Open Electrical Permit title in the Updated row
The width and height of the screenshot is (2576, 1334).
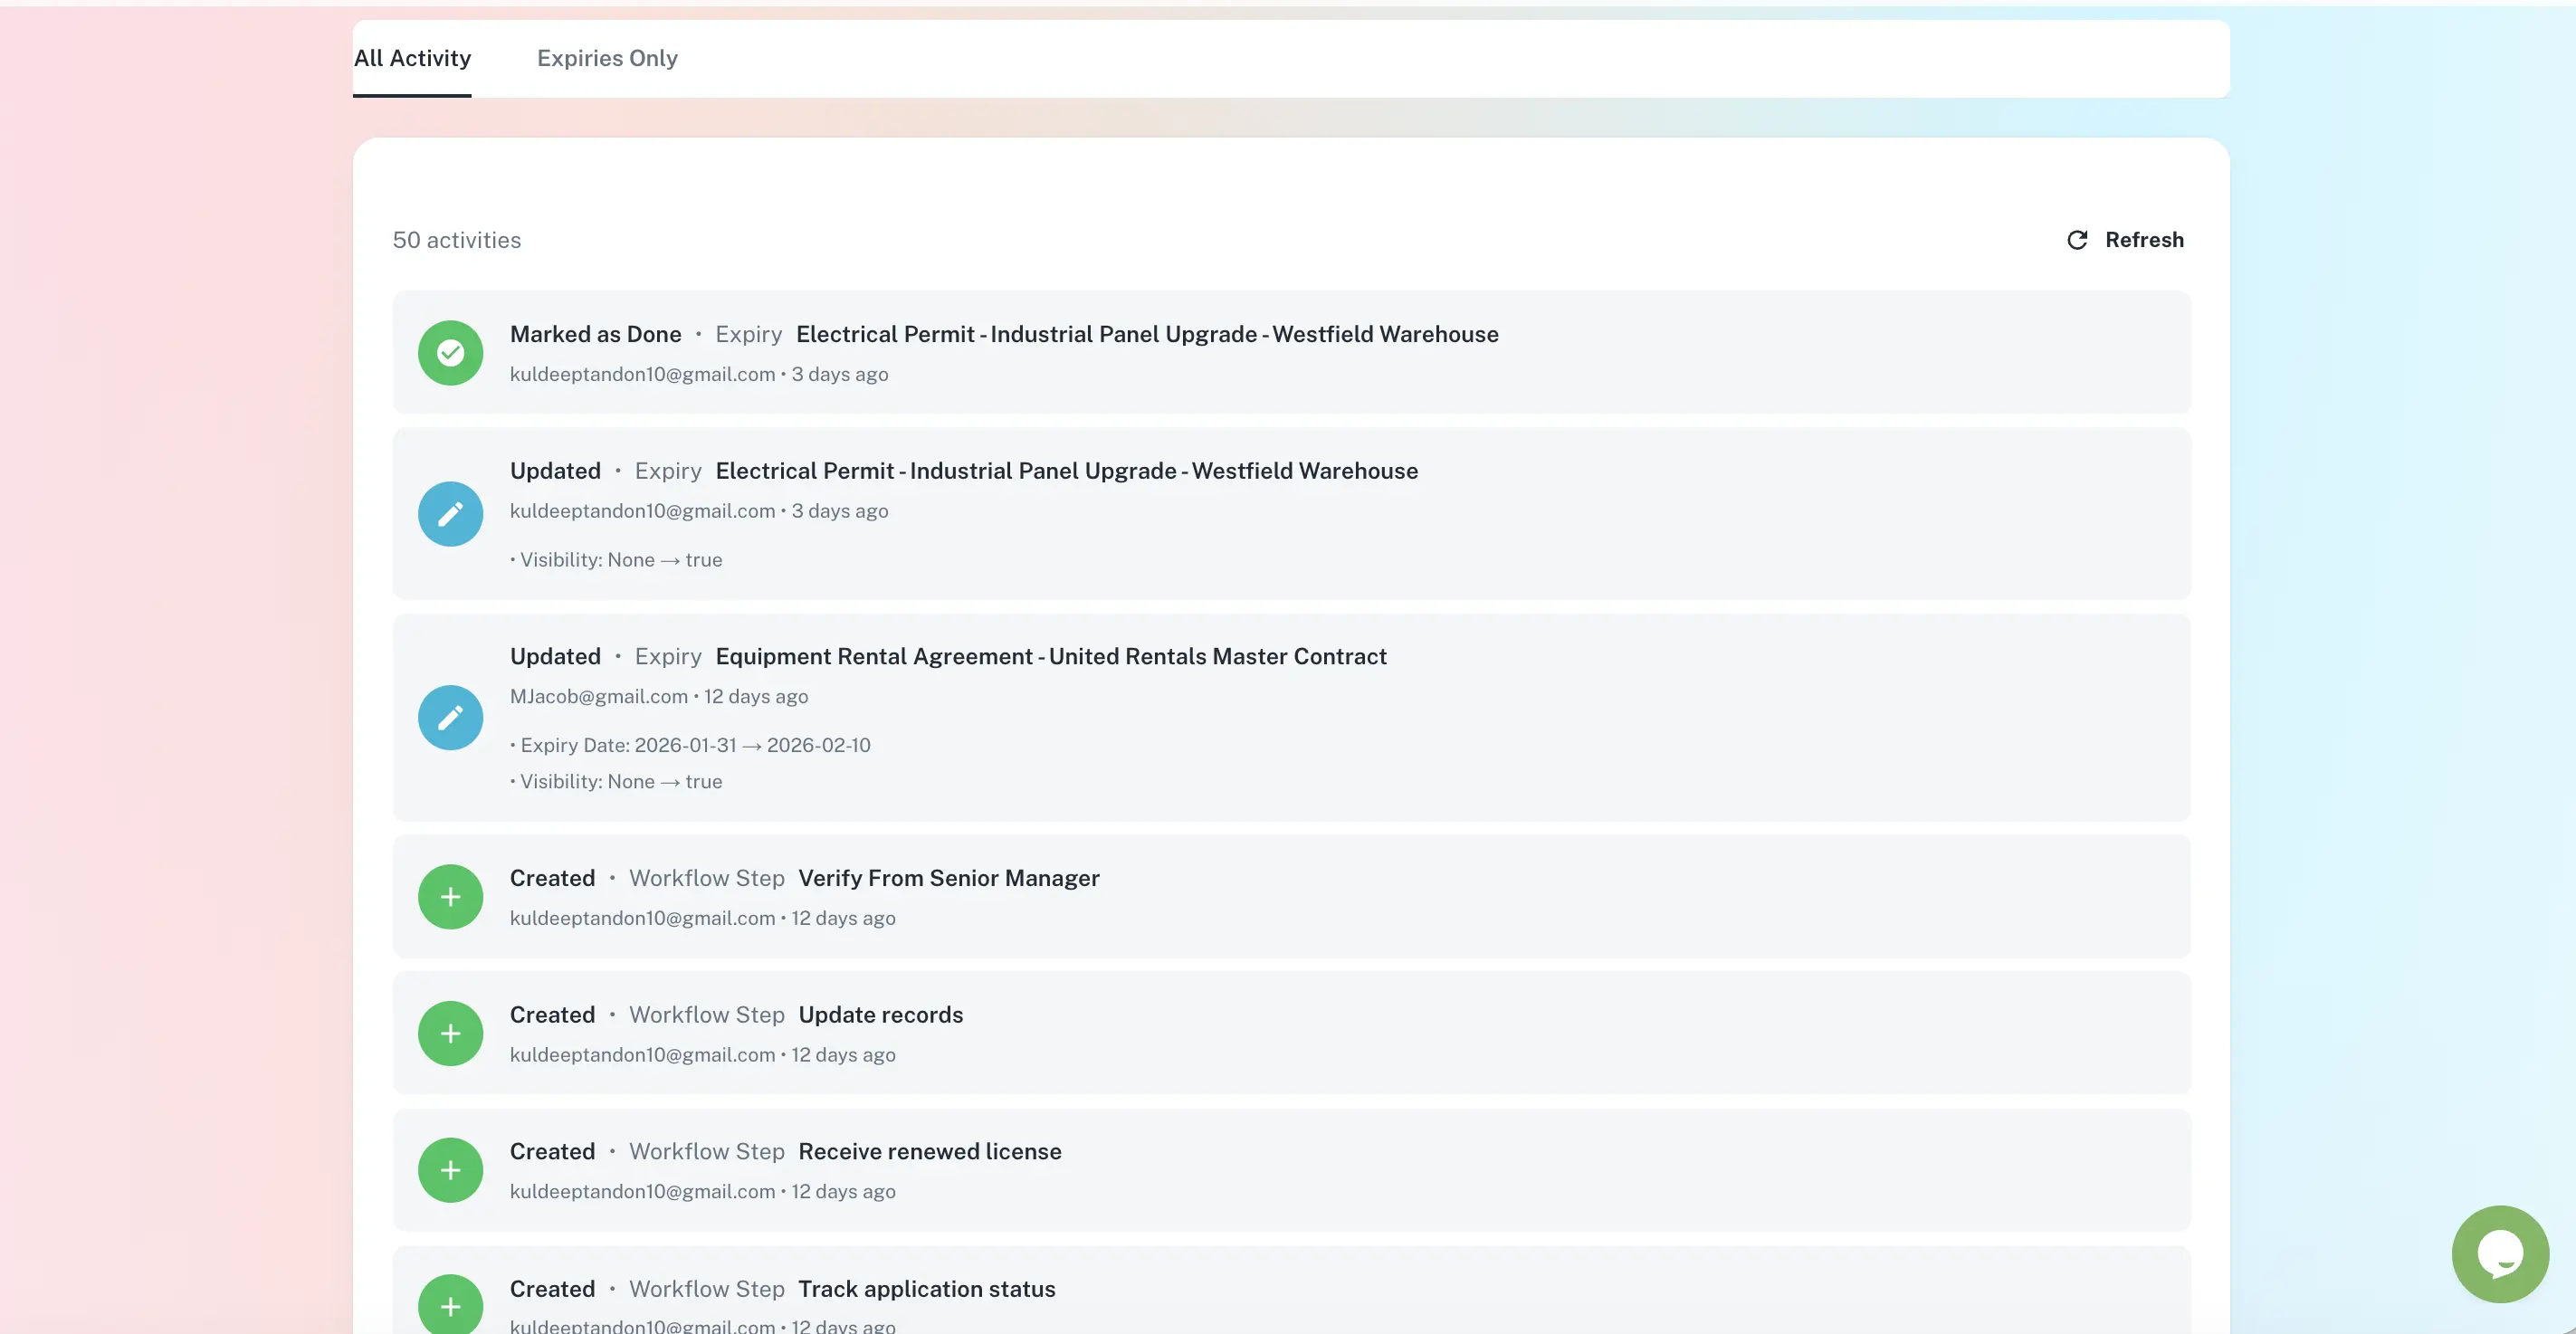coord(1067,471)
